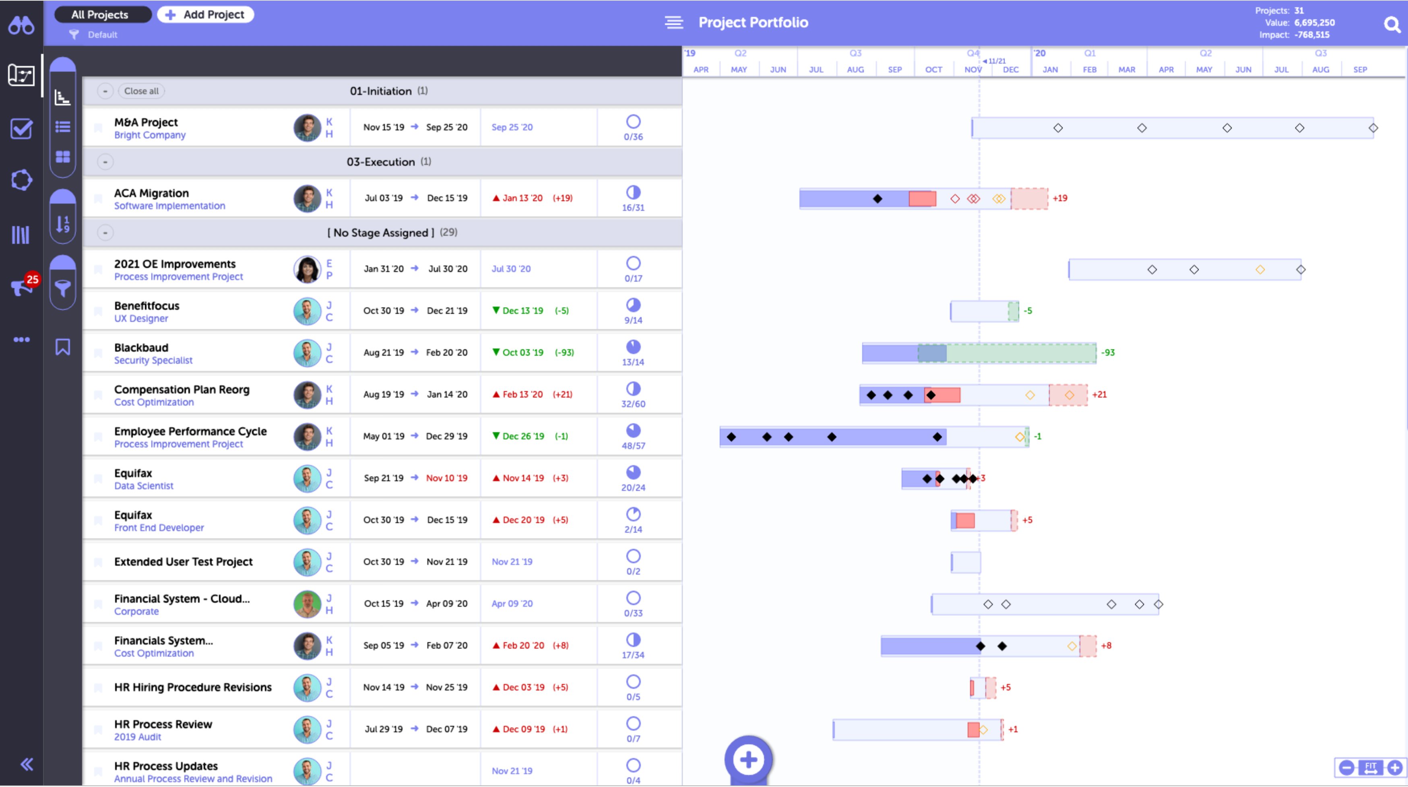Click the search magnifier icon
Screen dimensions: 1408x787
1391,25
